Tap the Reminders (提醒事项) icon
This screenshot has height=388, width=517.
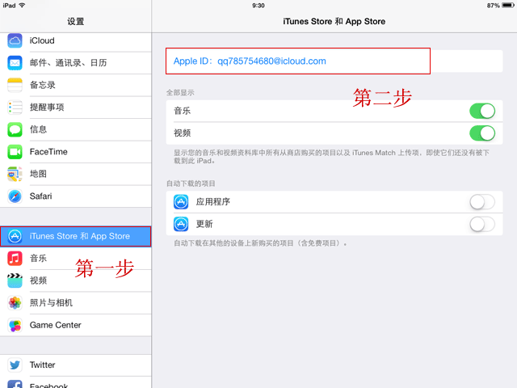click(x=15, y=108)
